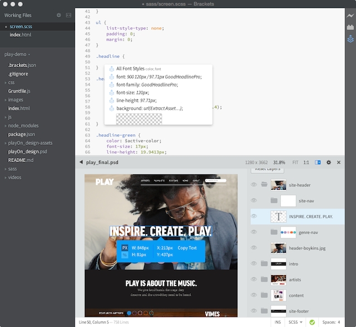Open Working Files gear settings
Viewport: 356px width, 327px height.
pos(59,15)
